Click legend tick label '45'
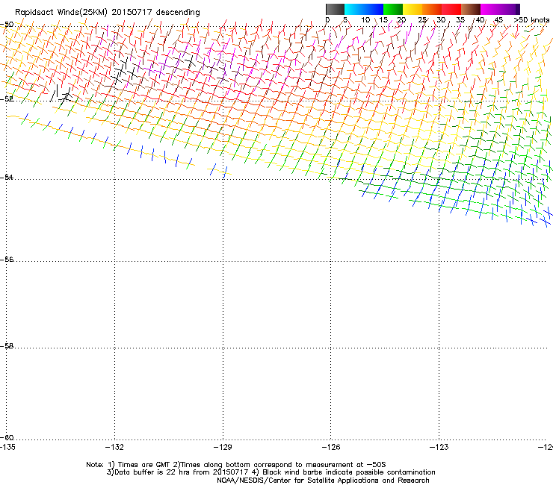The image size is (553, 485). pos(498,19)
